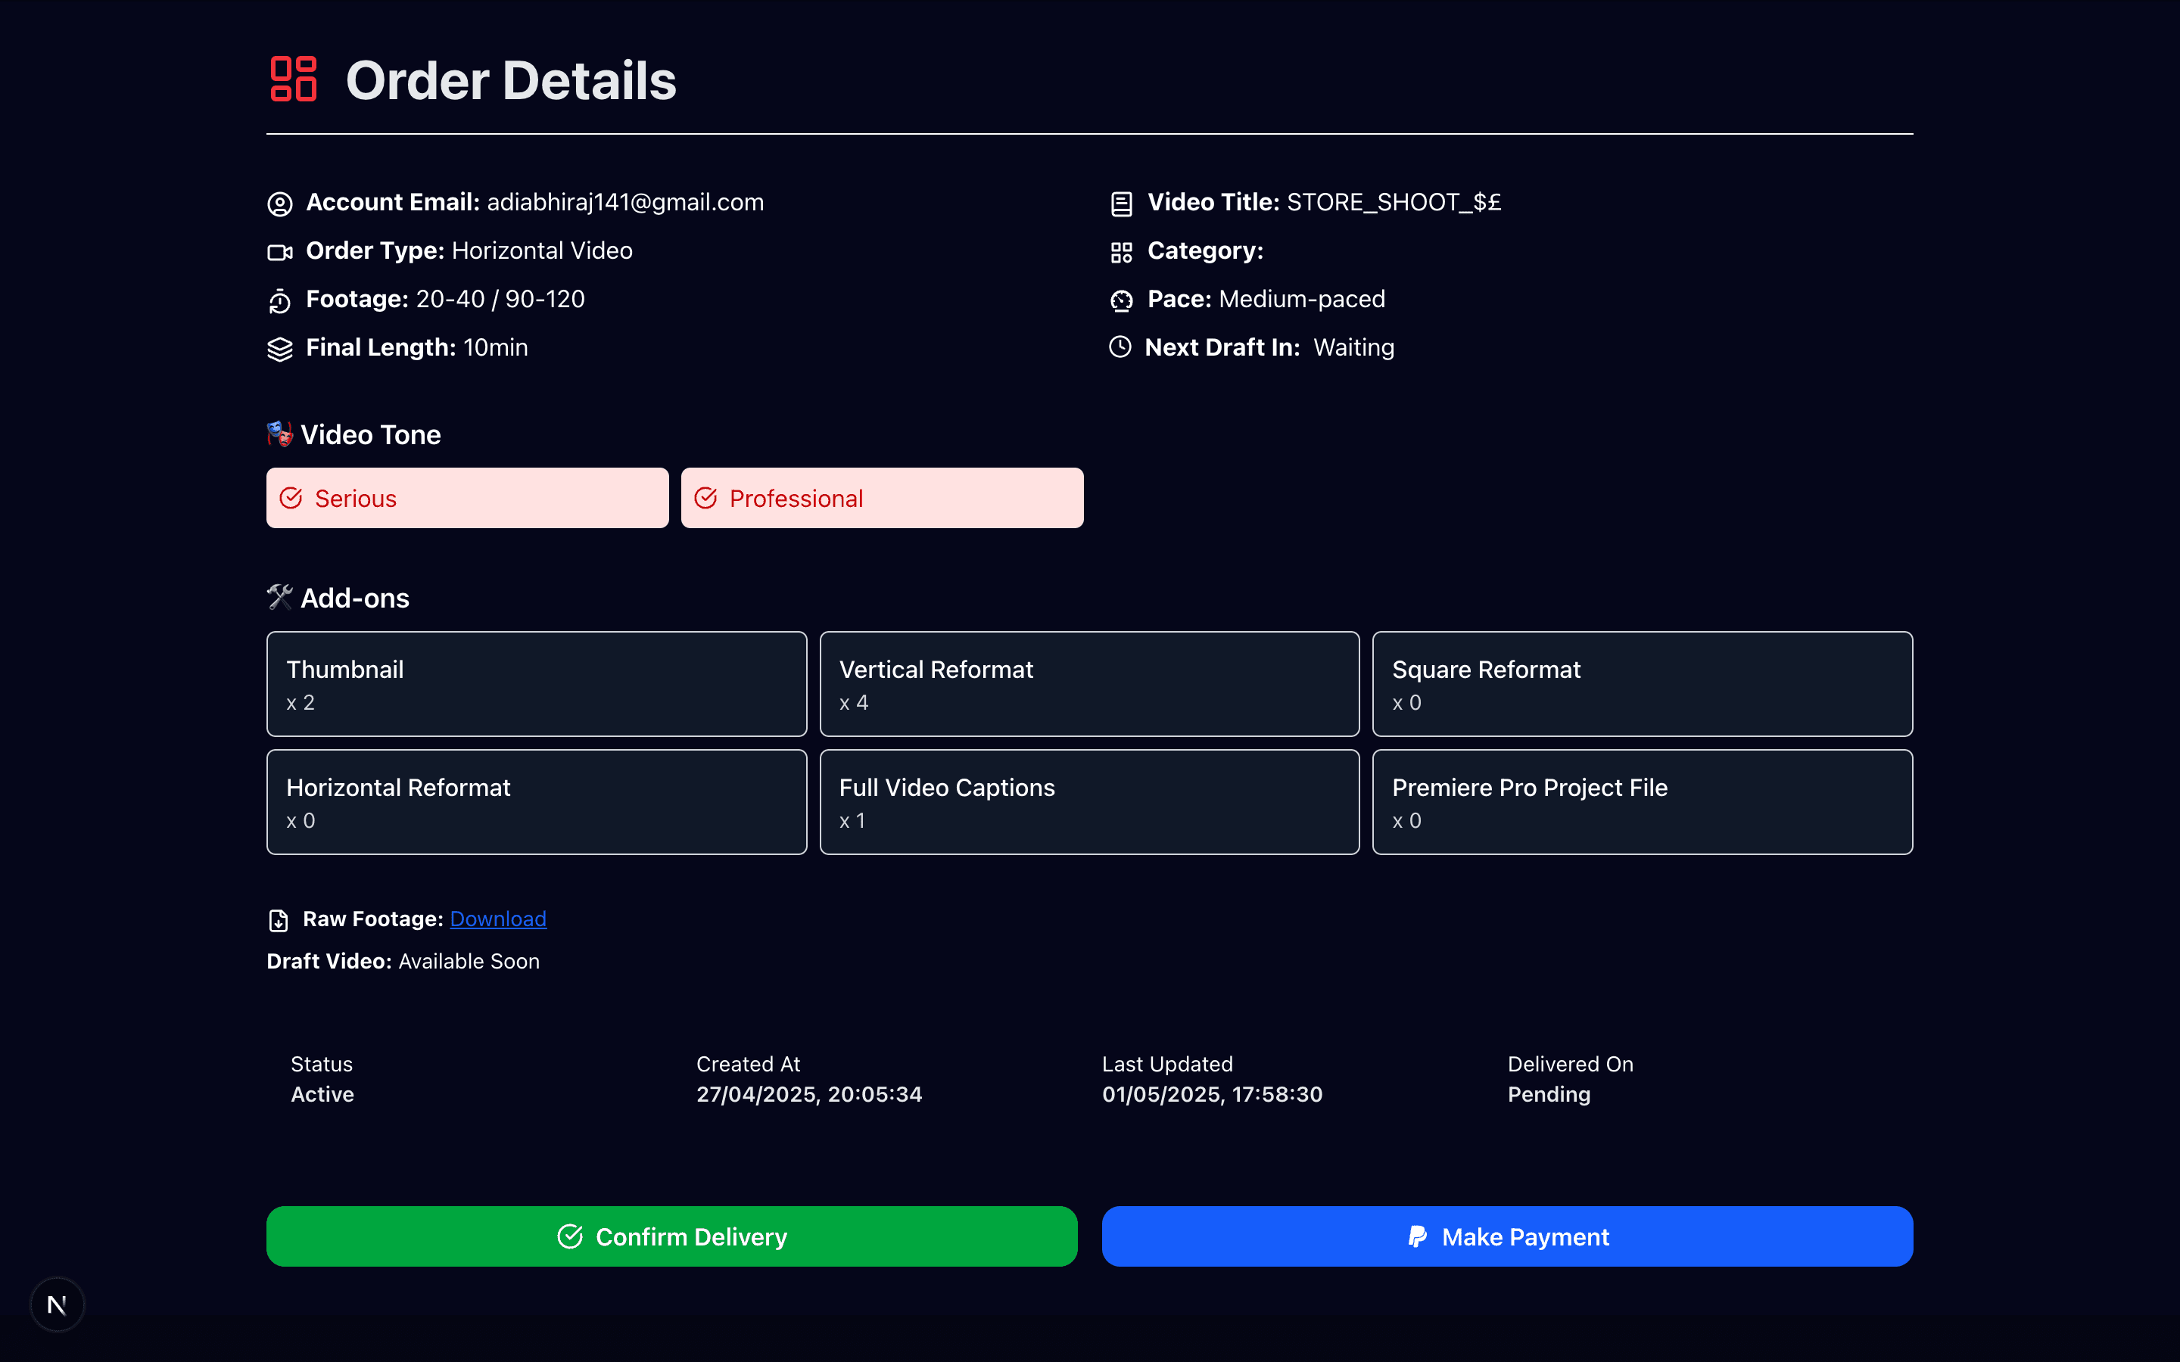The width and height of the screenshot is (2180, 1362).
Task: Click the Next Draft In clock icon
Action: click(1120, 347)
